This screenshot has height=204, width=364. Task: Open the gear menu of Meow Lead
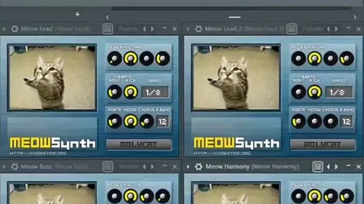15,29
